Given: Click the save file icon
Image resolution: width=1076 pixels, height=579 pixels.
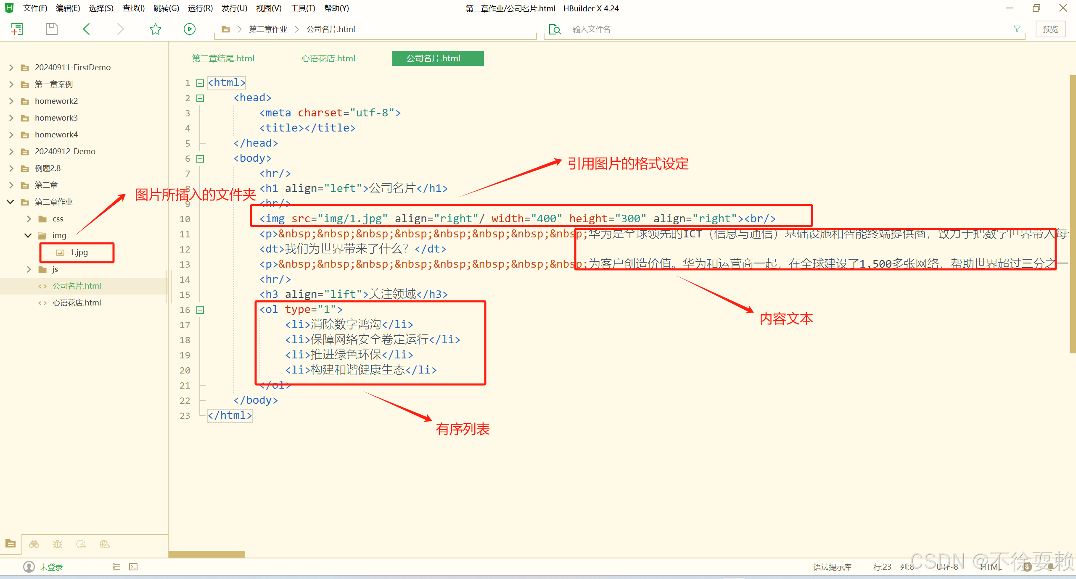Looking at the screenshot, I should click(51, 29).
